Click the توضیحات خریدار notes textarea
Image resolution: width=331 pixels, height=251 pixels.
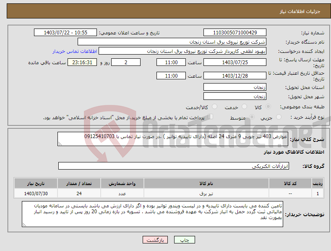point(152,214)
